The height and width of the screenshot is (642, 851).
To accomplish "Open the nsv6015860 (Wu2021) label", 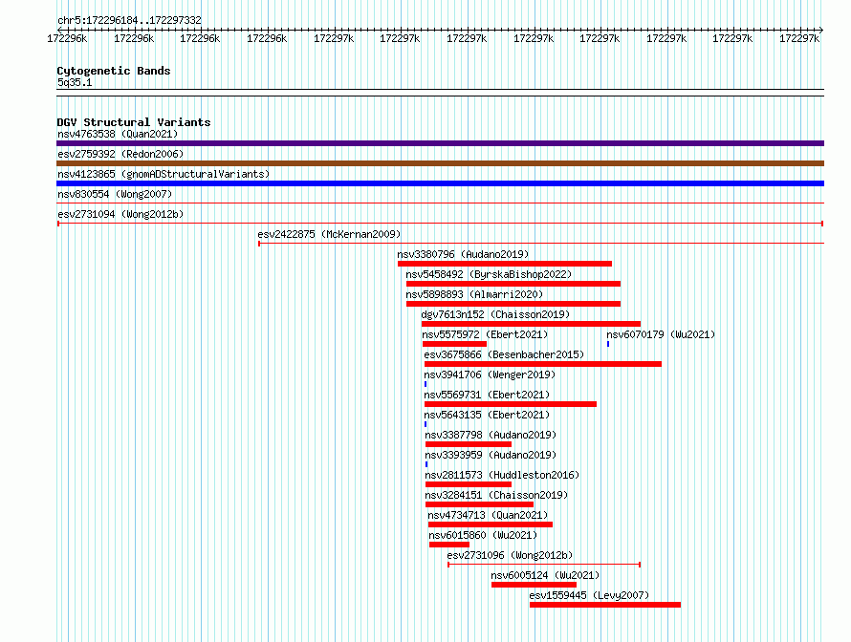I will (x=483, y=535).
